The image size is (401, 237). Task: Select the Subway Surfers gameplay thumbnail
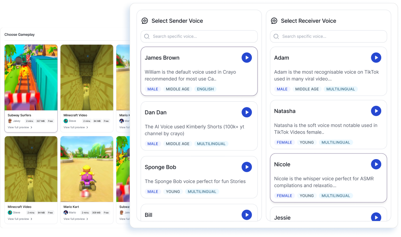point(31,78)
